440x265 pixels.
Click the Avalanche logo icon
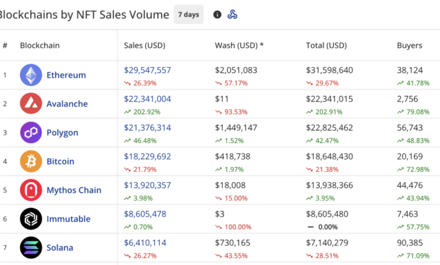pos(31,104)
